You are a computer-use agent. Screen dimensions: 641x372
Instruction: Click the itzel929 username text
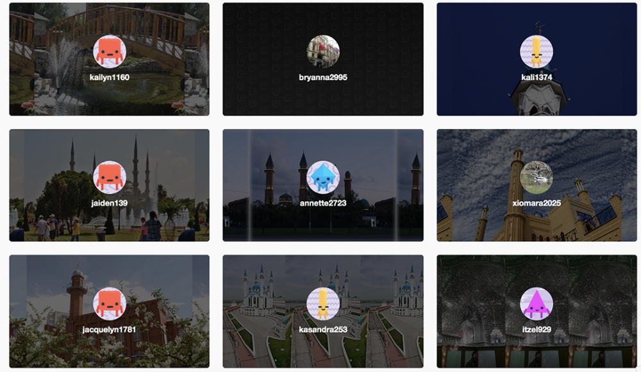[537, 330]
